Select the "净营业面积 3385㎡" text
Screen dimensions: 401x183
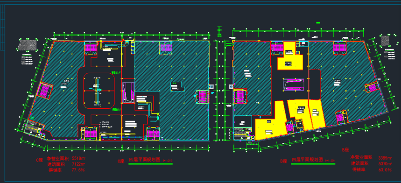[371, 157]
